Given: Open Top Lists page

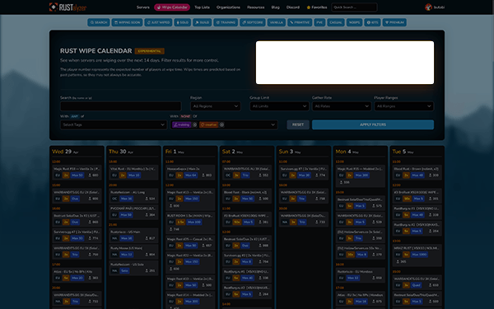Looking at the screenshot, I should pos(202,7).
